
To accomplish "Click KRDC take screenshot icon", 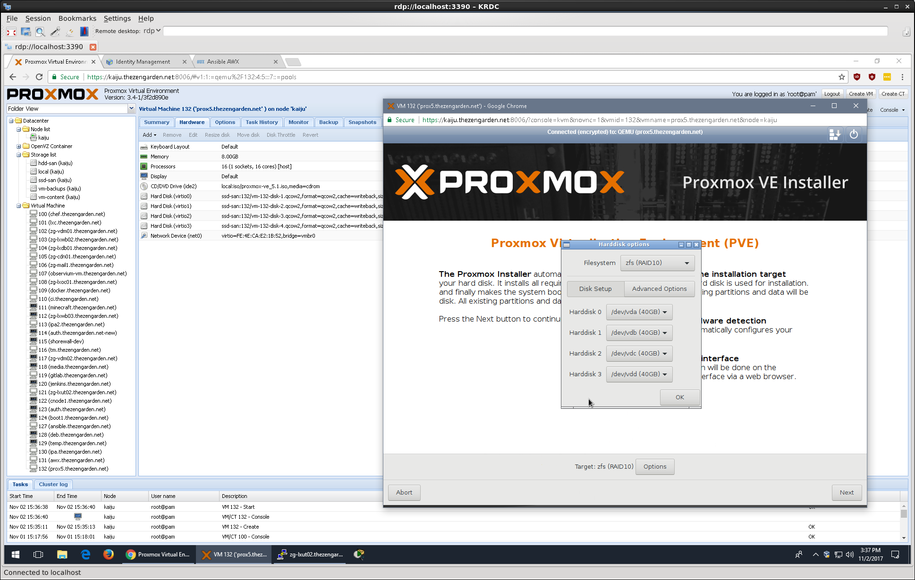I will point(26,32).
